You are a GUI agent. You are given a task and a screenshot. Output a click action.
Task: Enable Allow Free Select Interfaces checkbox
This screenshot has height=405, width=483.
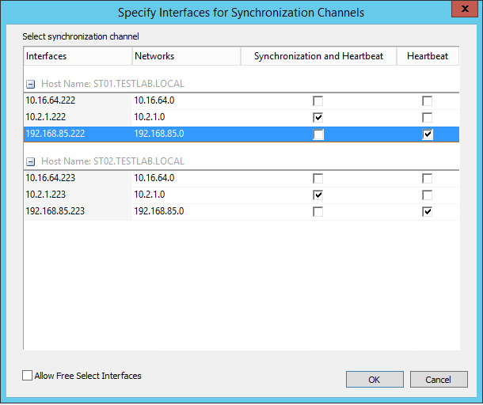click(28, 376)
